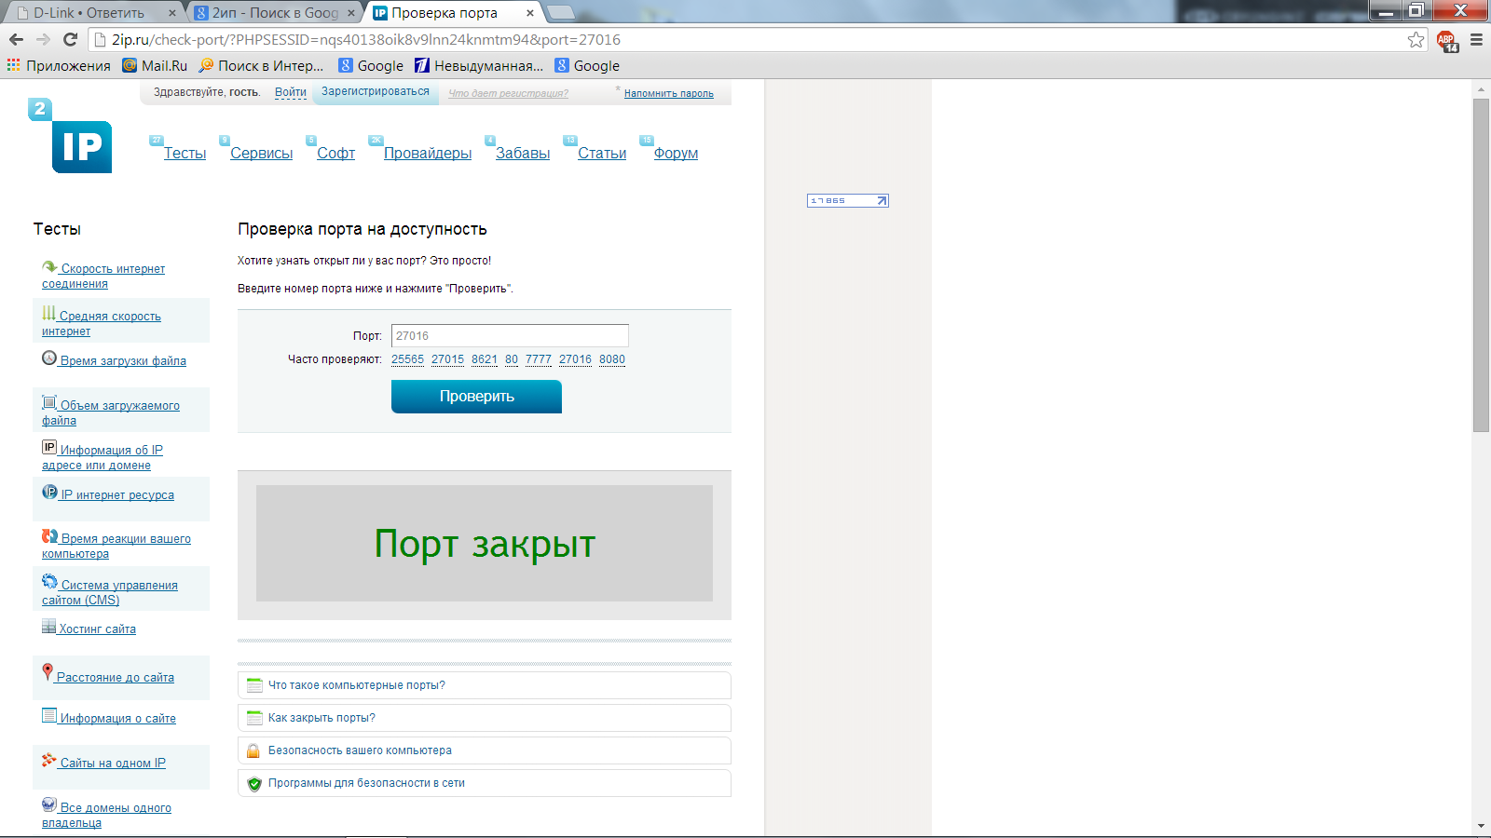Image resolution: width=1491 pixels, height=838 pixels.
Task: Open Mail.Ru bookmark
Action: (x=155, y=65)
